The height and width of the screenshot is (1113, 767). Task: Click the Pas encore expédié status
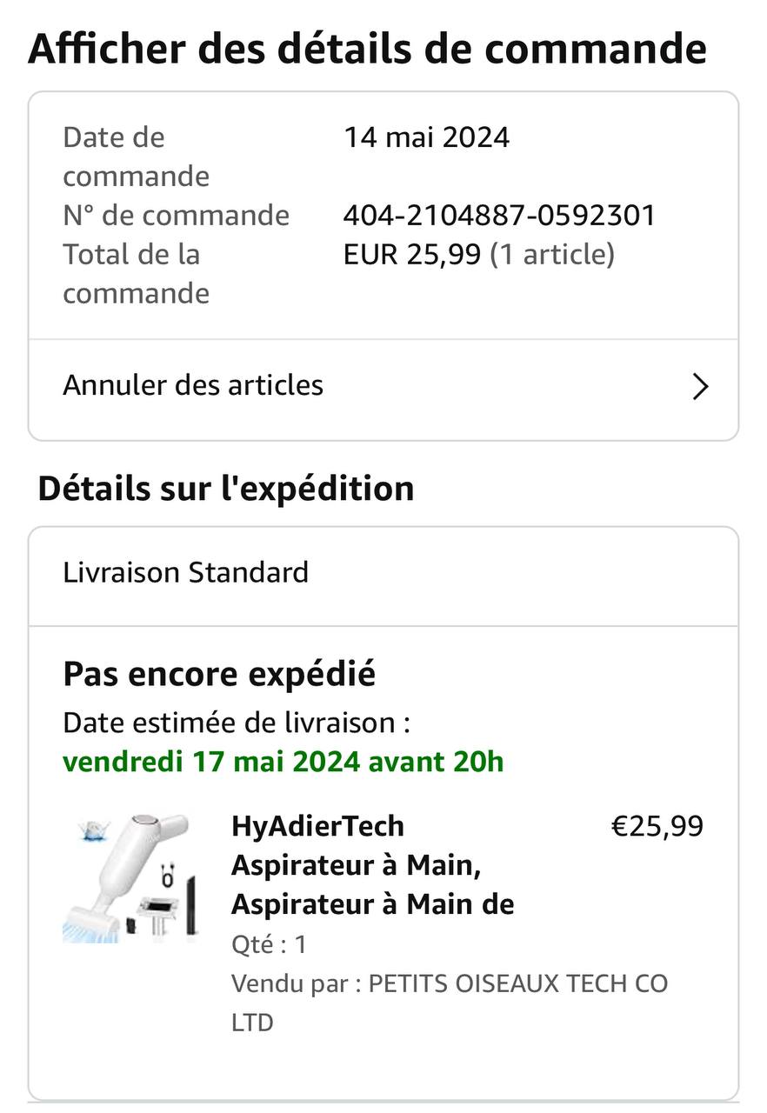click(219, 674)
